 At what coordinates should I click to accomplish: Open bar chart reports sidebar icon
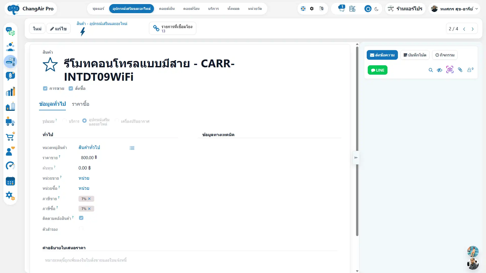(x=10, y=92)
